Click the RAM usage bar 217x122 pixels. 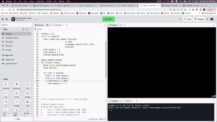pyautogui.click(x=18, y=115)
